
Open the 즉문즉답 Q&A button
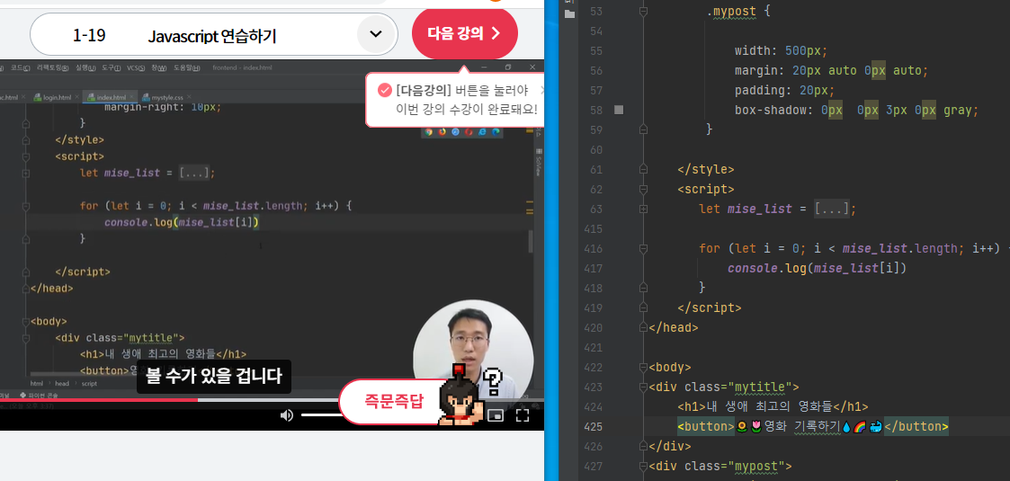[394, 403]
